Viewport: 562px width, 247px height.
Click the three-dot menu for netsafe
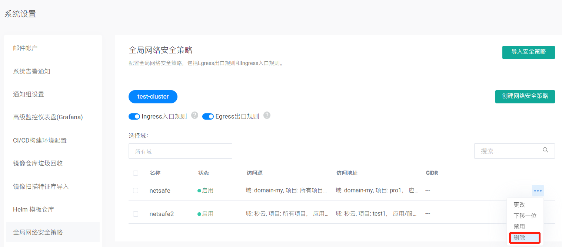coord(538,191)
